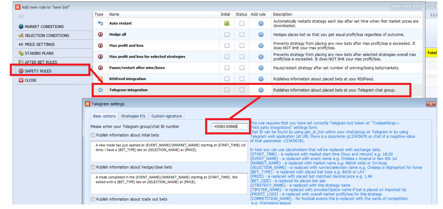Image resolution: width=443 pixels, height=209 pixels.
Task: Click Close in the left sidebar
Action: (x=30, y=80)
